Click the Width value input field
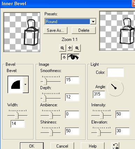This screenshot has height=149, width=135. (x=17, y=124)
